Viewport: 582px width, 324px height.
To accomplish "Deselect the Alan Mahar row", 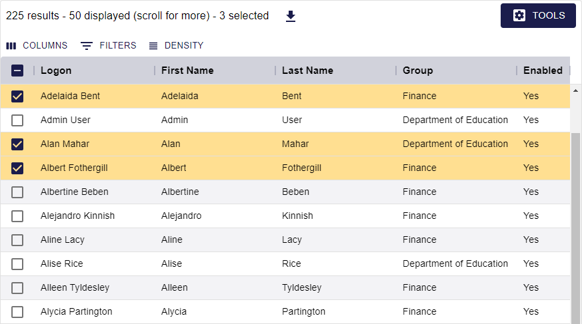I will click(17, 144).
